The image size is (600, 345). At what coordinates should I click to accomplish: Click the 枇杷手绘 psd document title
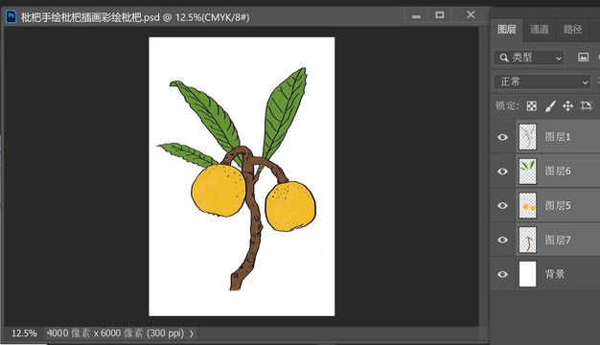click(x=135, y=17)
